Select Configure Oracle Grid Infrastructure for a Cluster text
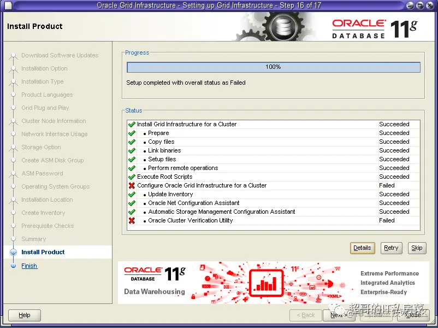The height and width of the screenshot is (328, 438). [x=202, y=185]
